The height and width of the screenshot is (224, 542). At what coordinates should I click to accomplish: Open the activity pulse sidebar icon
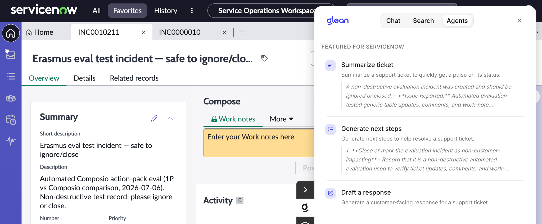[x=11, y=140]
